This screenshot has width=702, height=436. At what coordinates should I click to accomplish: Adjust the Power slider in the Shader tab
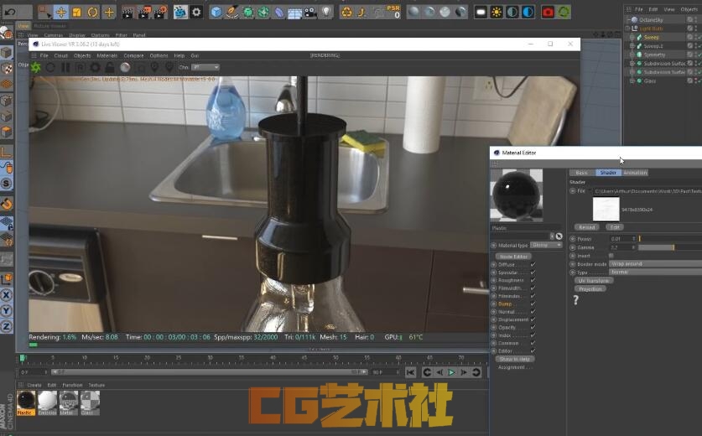(x=670, y=239)
